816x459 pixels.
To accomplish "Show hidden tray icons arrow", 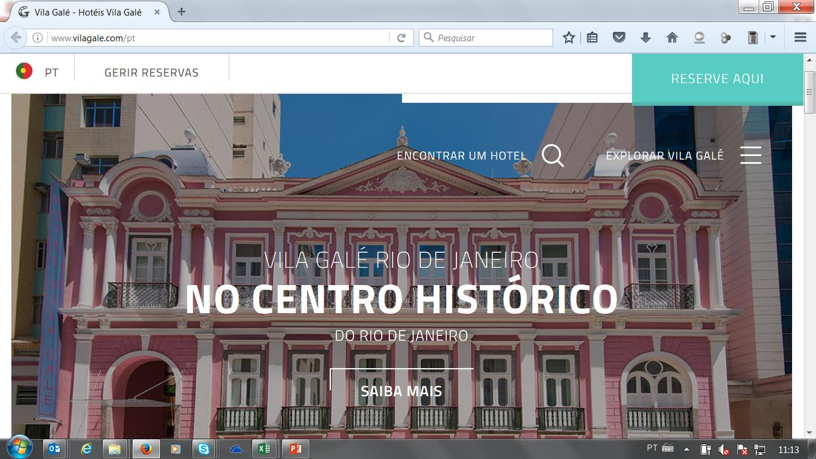I will tap(686, 449).
